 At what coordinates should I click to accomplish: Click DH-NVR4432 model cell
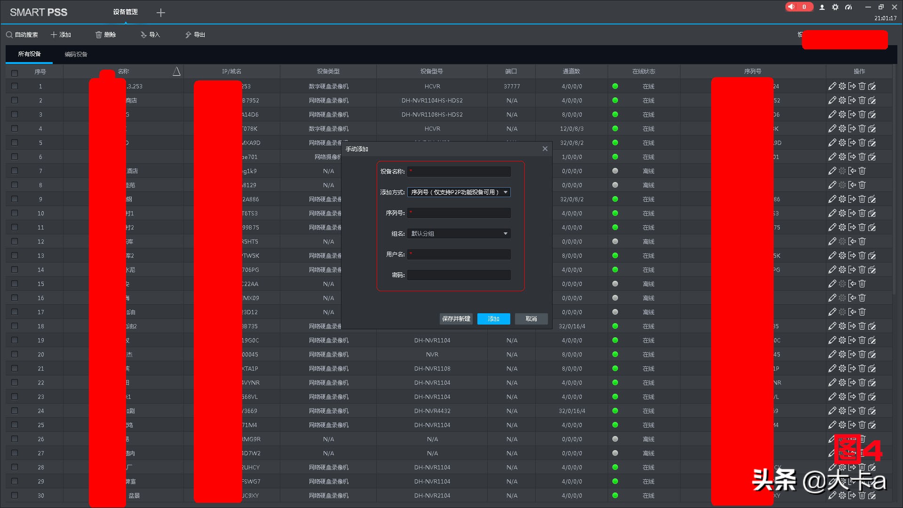click(432, 411)
